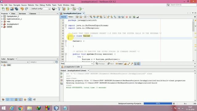Viewport: 197px width, 111px height.
Task: Switch editor to History view
Action: pos(71,17)
